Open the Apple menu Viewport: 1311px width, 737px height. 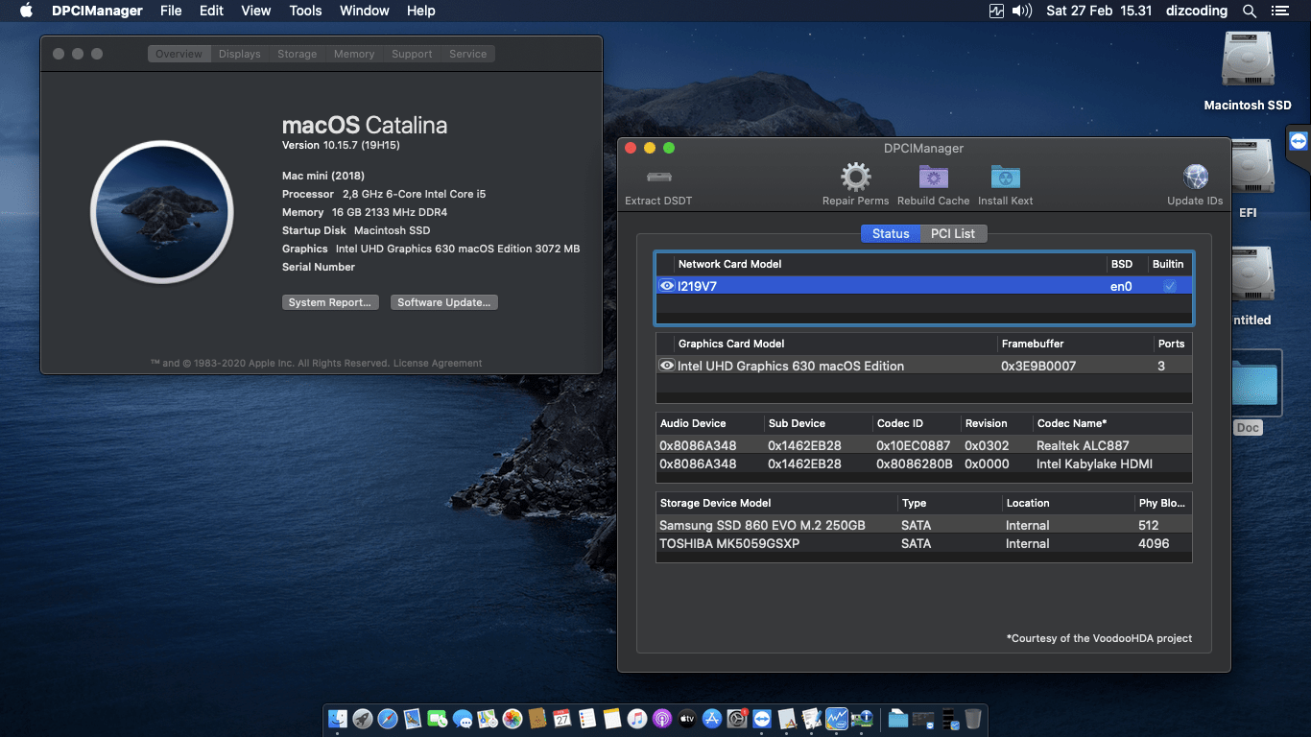26,11
